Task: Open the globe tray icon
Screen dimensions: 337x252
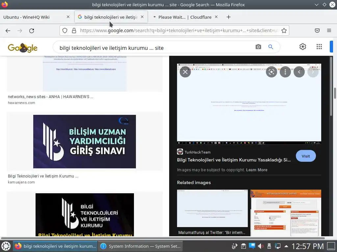Action: pyautogui.click(x=234, y=246)
